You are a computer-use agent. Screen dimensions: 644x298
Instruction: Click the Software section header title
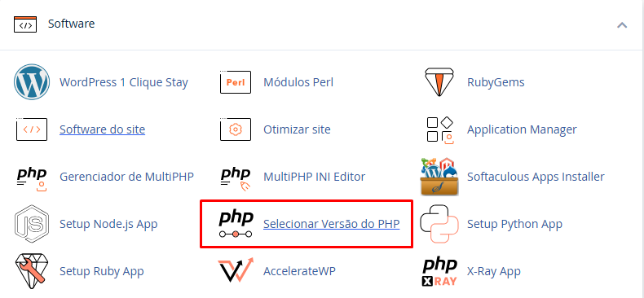(72, 24)
